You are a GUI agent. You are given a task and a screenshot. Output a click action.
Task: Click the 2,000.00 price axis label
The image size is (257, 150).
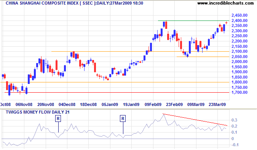click(239, 62)
